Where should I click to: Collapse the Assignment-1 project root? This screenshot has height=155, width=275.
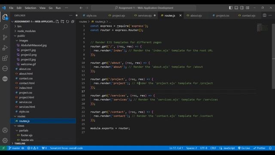tap(34, 22)
